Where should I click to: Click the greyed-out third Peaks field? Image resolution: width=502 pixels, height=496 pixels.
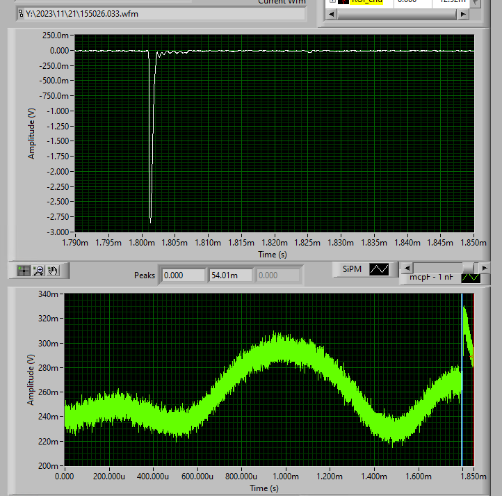(x=277, y=275)
